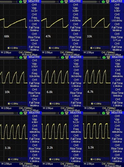Viewport: 124px width, 167px height.
Task: Click the <10Hz counter icon in 47k panel
Action: (x=50, y=48)
